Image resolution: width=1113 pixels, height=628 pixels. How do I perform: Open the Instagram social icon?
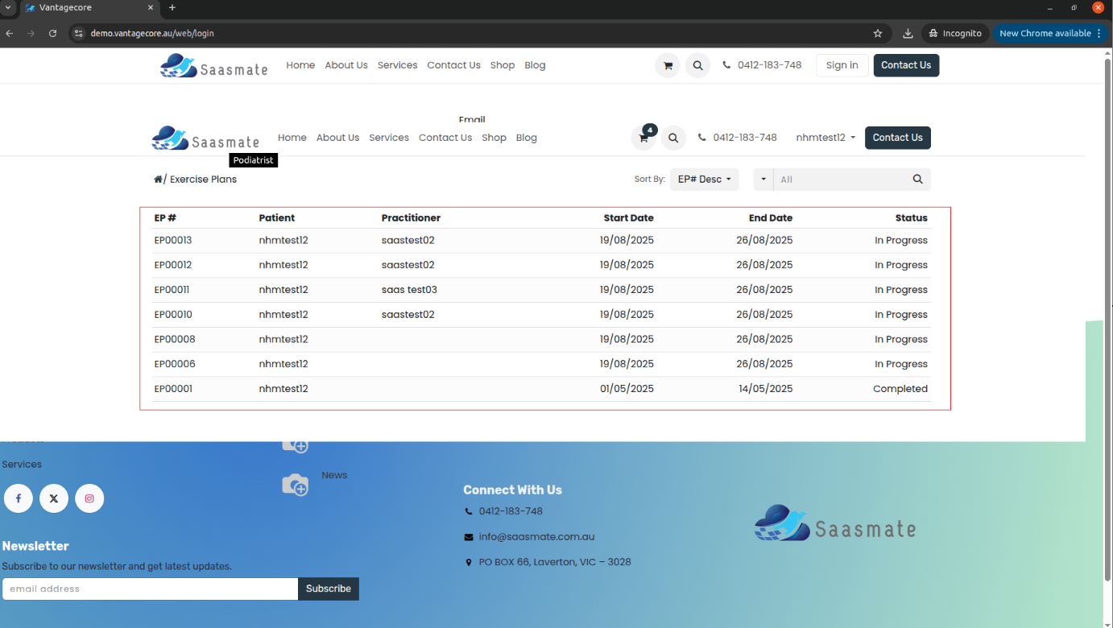(x=89, y=498)
